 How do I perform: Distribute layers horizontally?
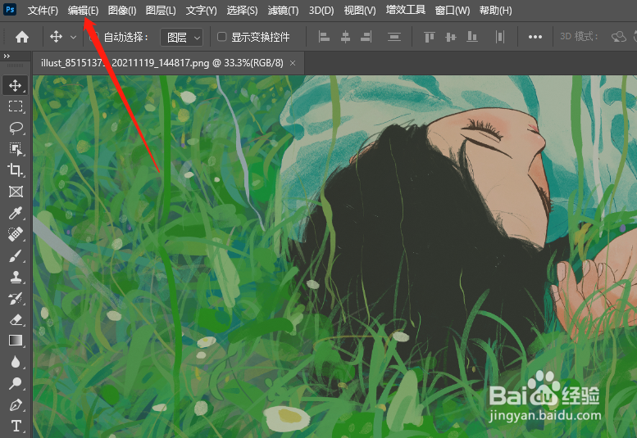coord(500,37)
